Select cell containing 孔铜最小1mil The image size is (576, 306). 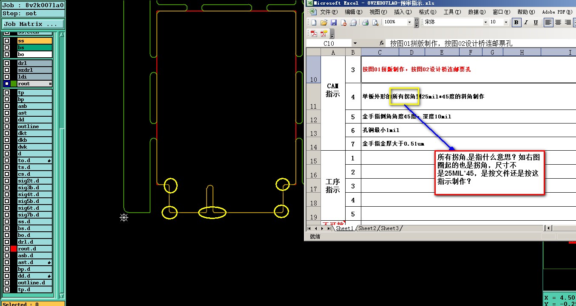[x=468, y=130]
